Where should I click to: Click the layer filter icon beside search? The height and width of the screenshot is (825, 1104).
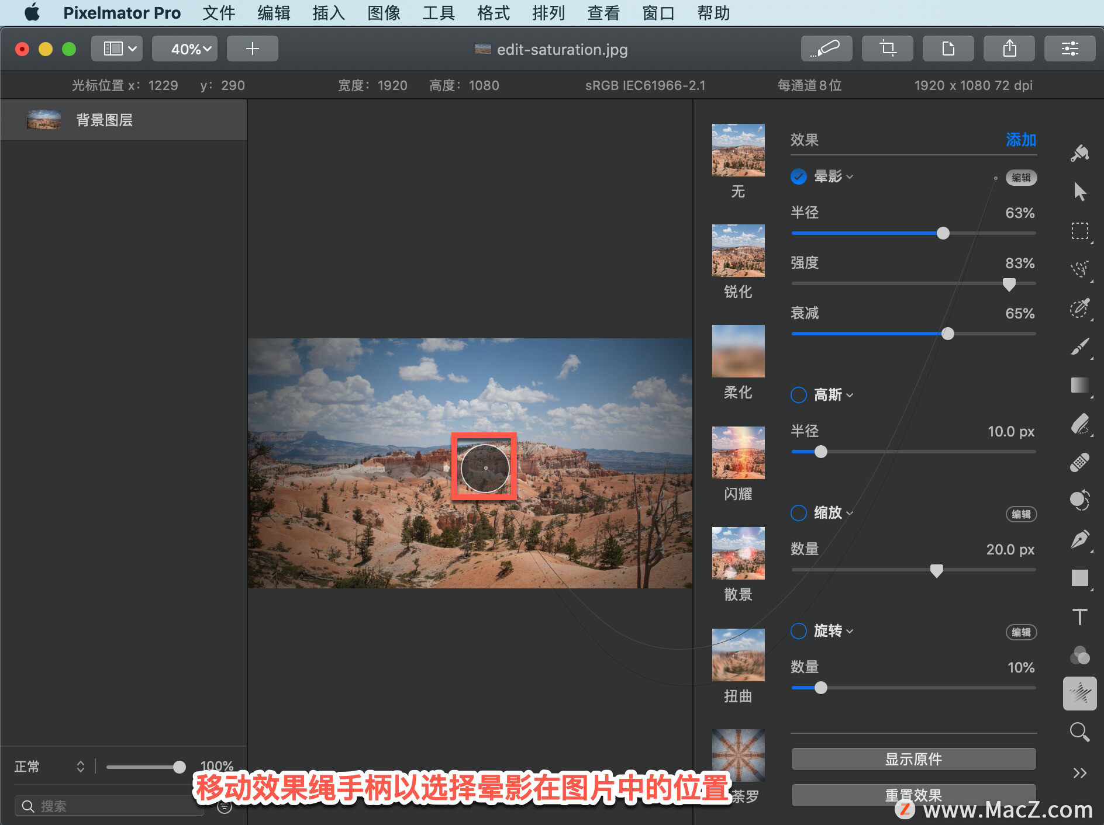[225, 806]
